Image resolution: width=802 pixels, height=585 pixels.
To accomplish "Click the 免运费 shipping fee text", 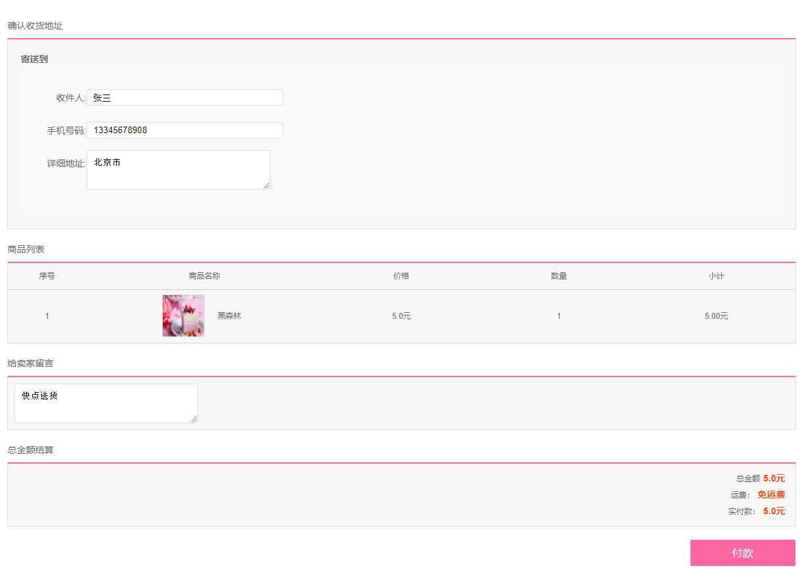I will [771, 495].
